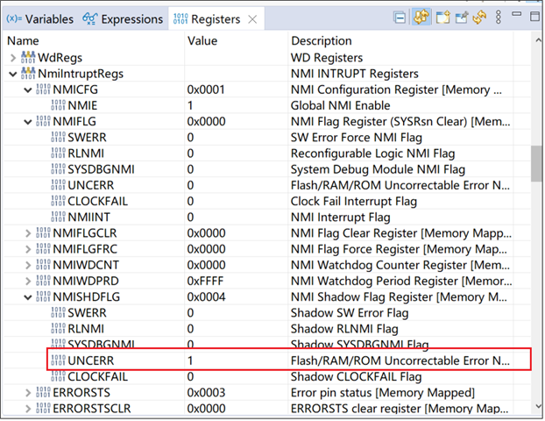Expand the WdRegs register group
The width and height of the screenshot is (545, 421).
(13, 58)
